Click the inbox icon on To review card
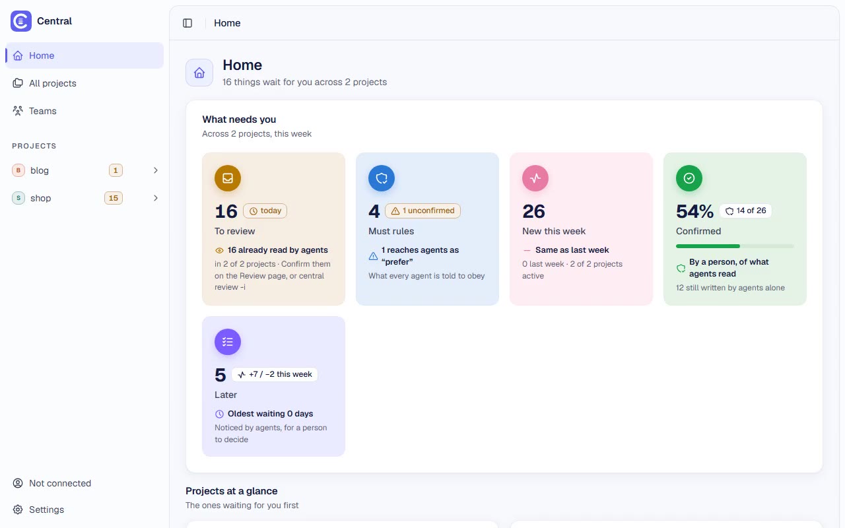845x528 pixels. coord(228,178)
